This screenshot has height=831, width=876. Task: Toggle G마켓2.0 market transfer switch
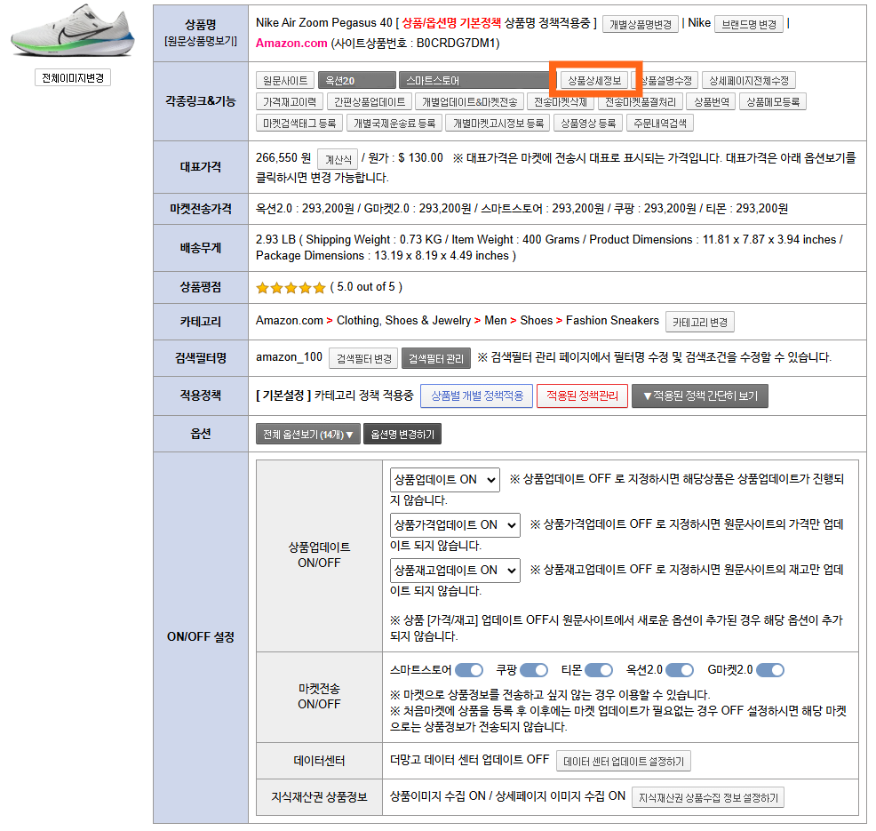point(770,670)
